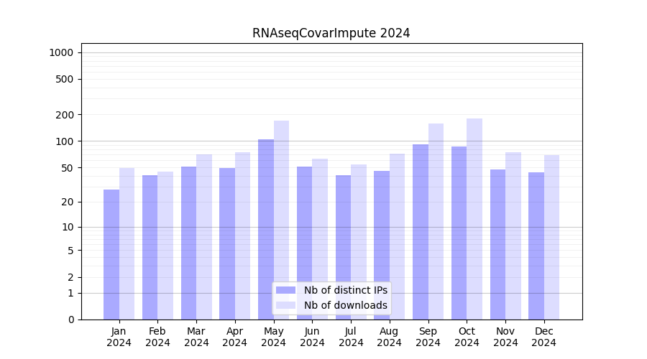Screen dimensions: 647x359
Task: Select the Mar 2024 x-axis label
Action: (196, 337)
